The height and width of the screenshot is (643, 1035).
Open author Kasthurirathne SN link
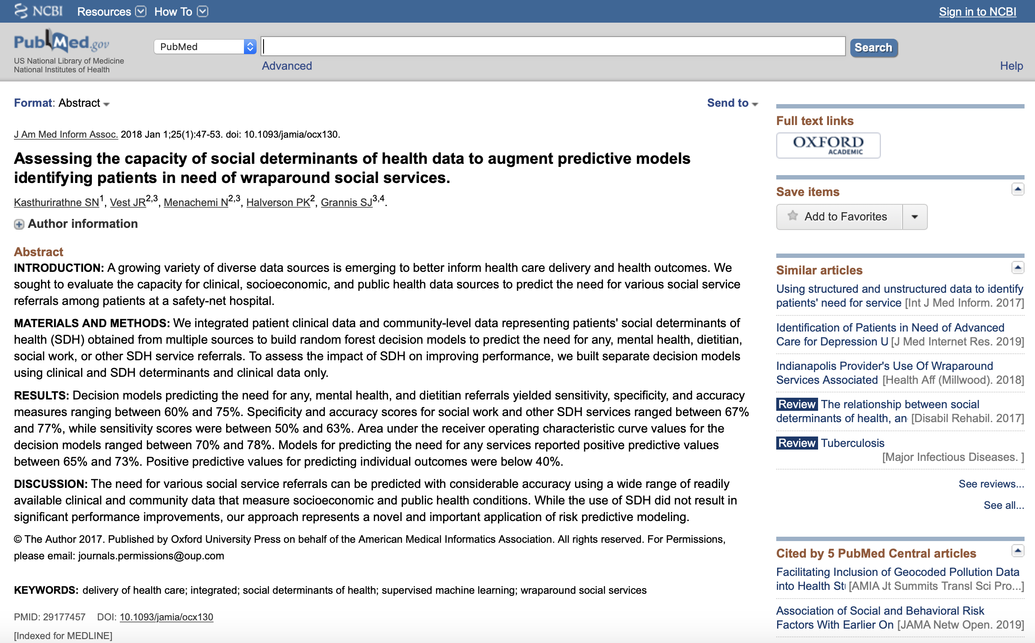point(57,203)
